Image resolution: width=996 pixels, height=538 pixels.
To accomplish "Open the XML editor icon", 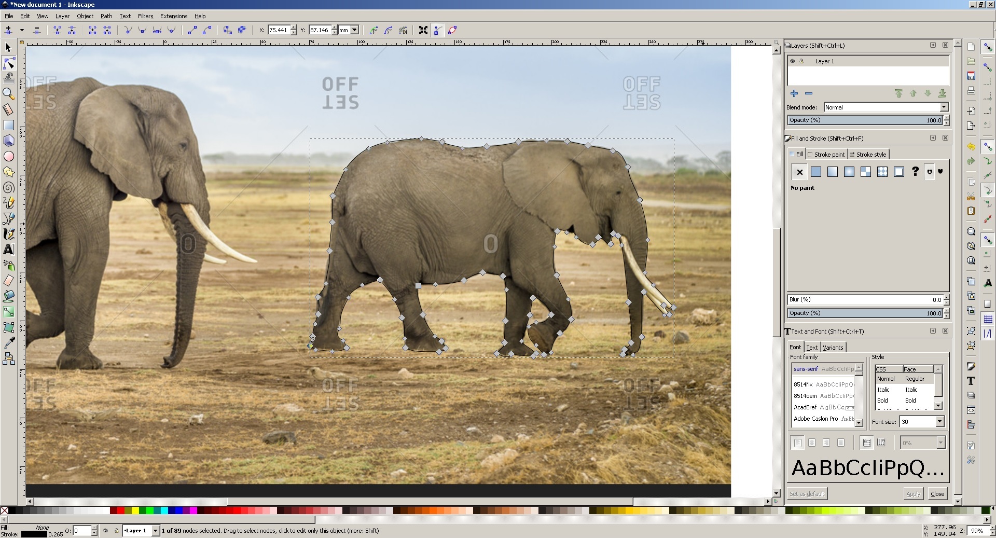I will [971, 410].
